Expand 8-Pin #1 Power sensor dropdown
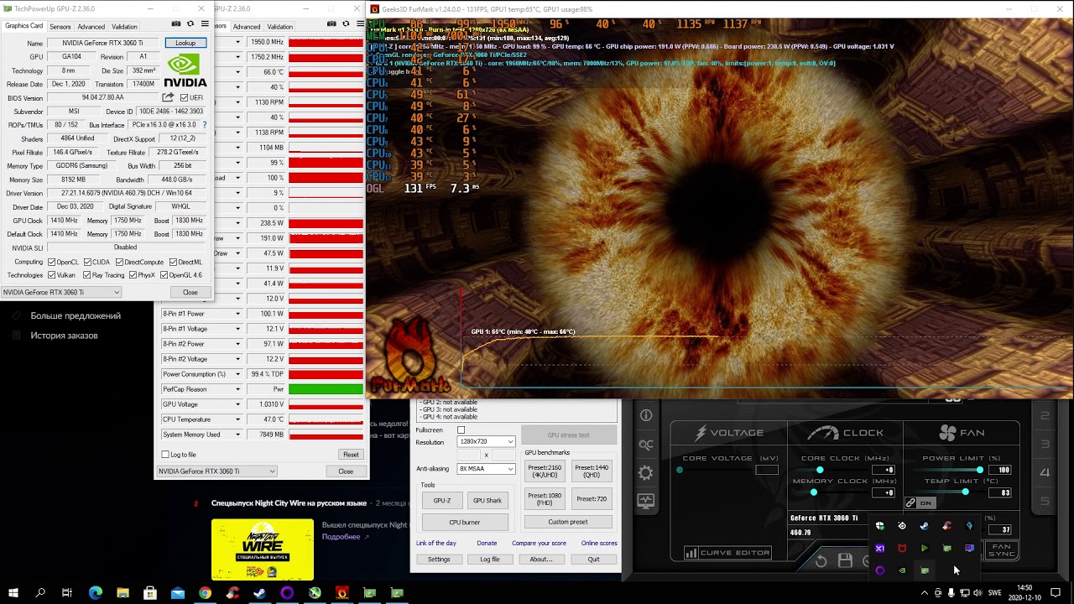 [x=237, y=314]
